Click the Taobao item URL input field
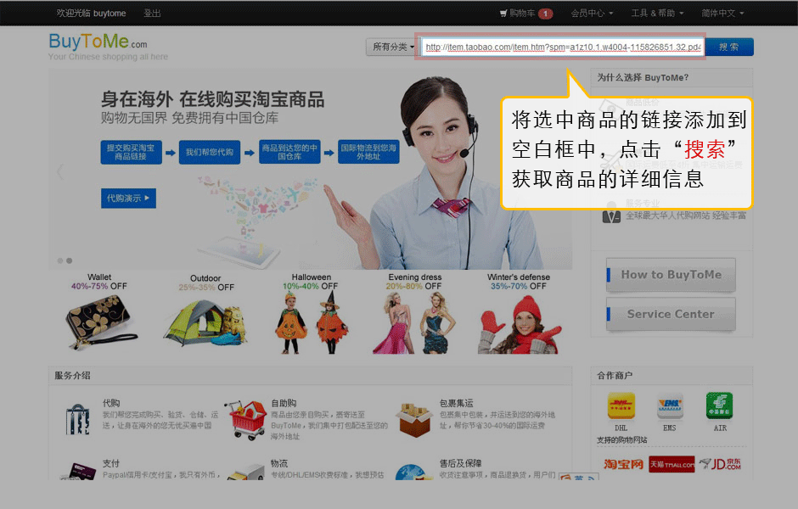Screen dimensions: 798x509 coord(562,48)
